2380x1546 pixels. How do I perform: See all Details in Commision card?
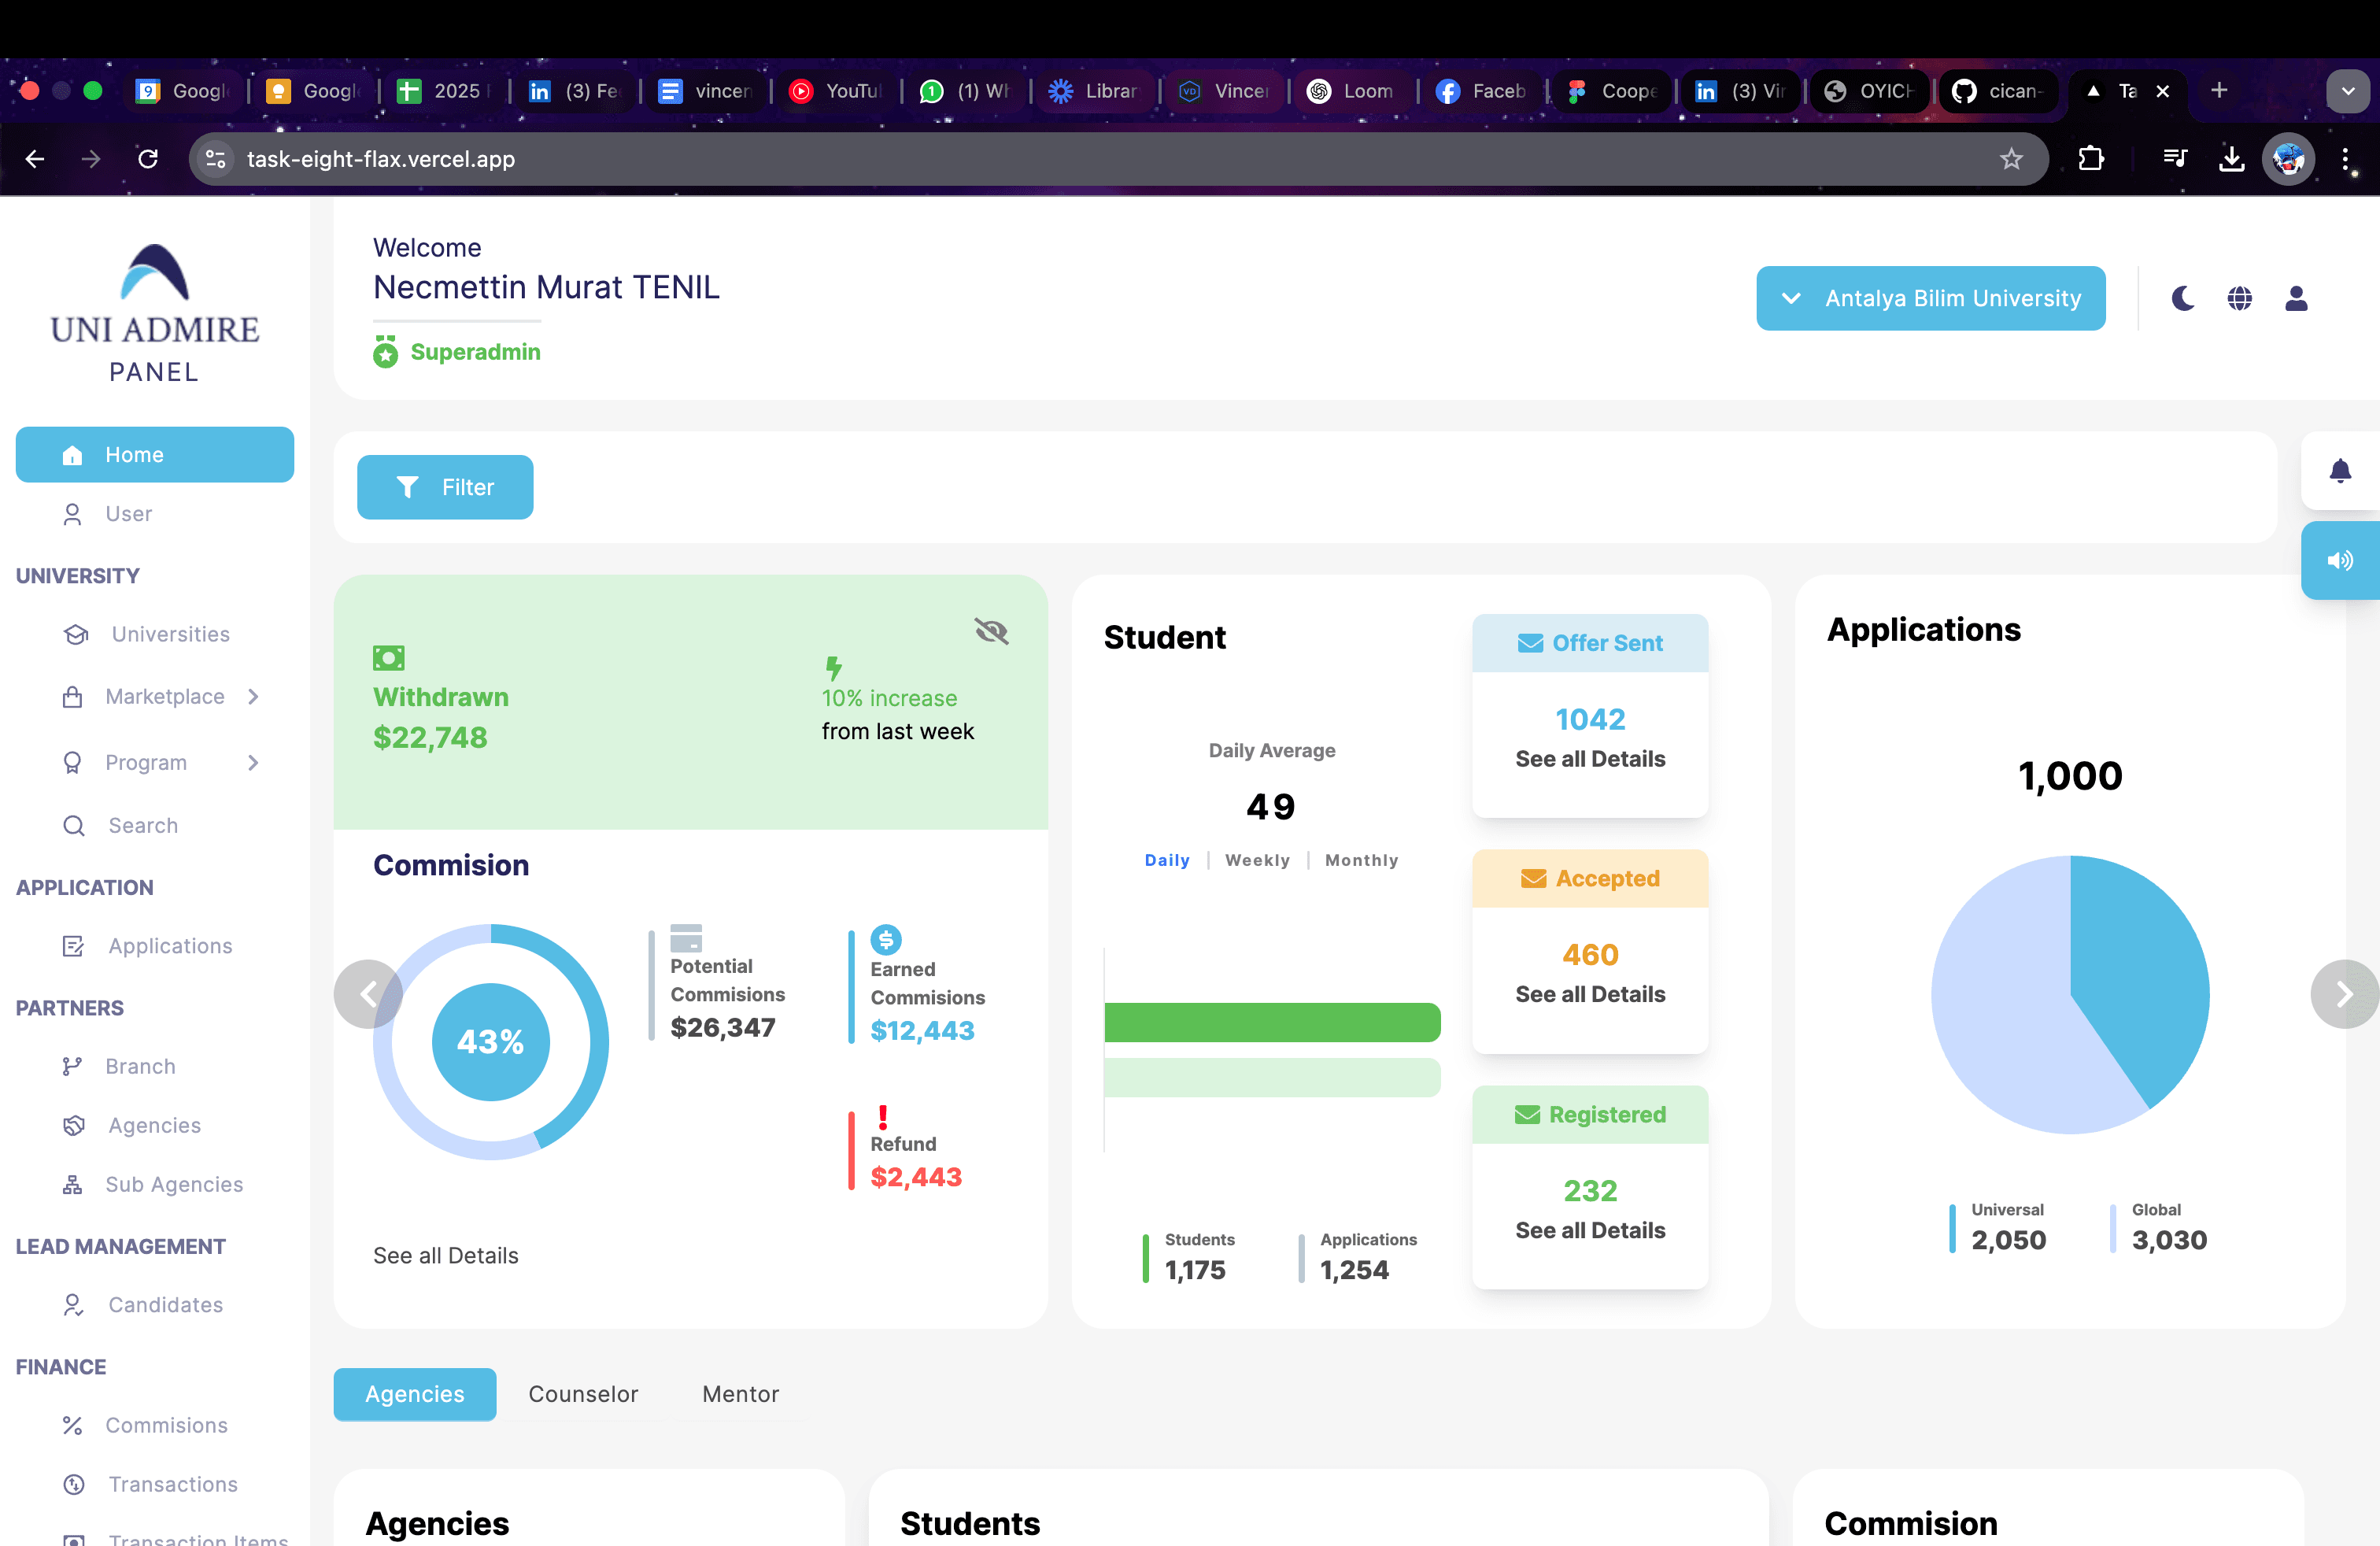(x=446, y=1256)
